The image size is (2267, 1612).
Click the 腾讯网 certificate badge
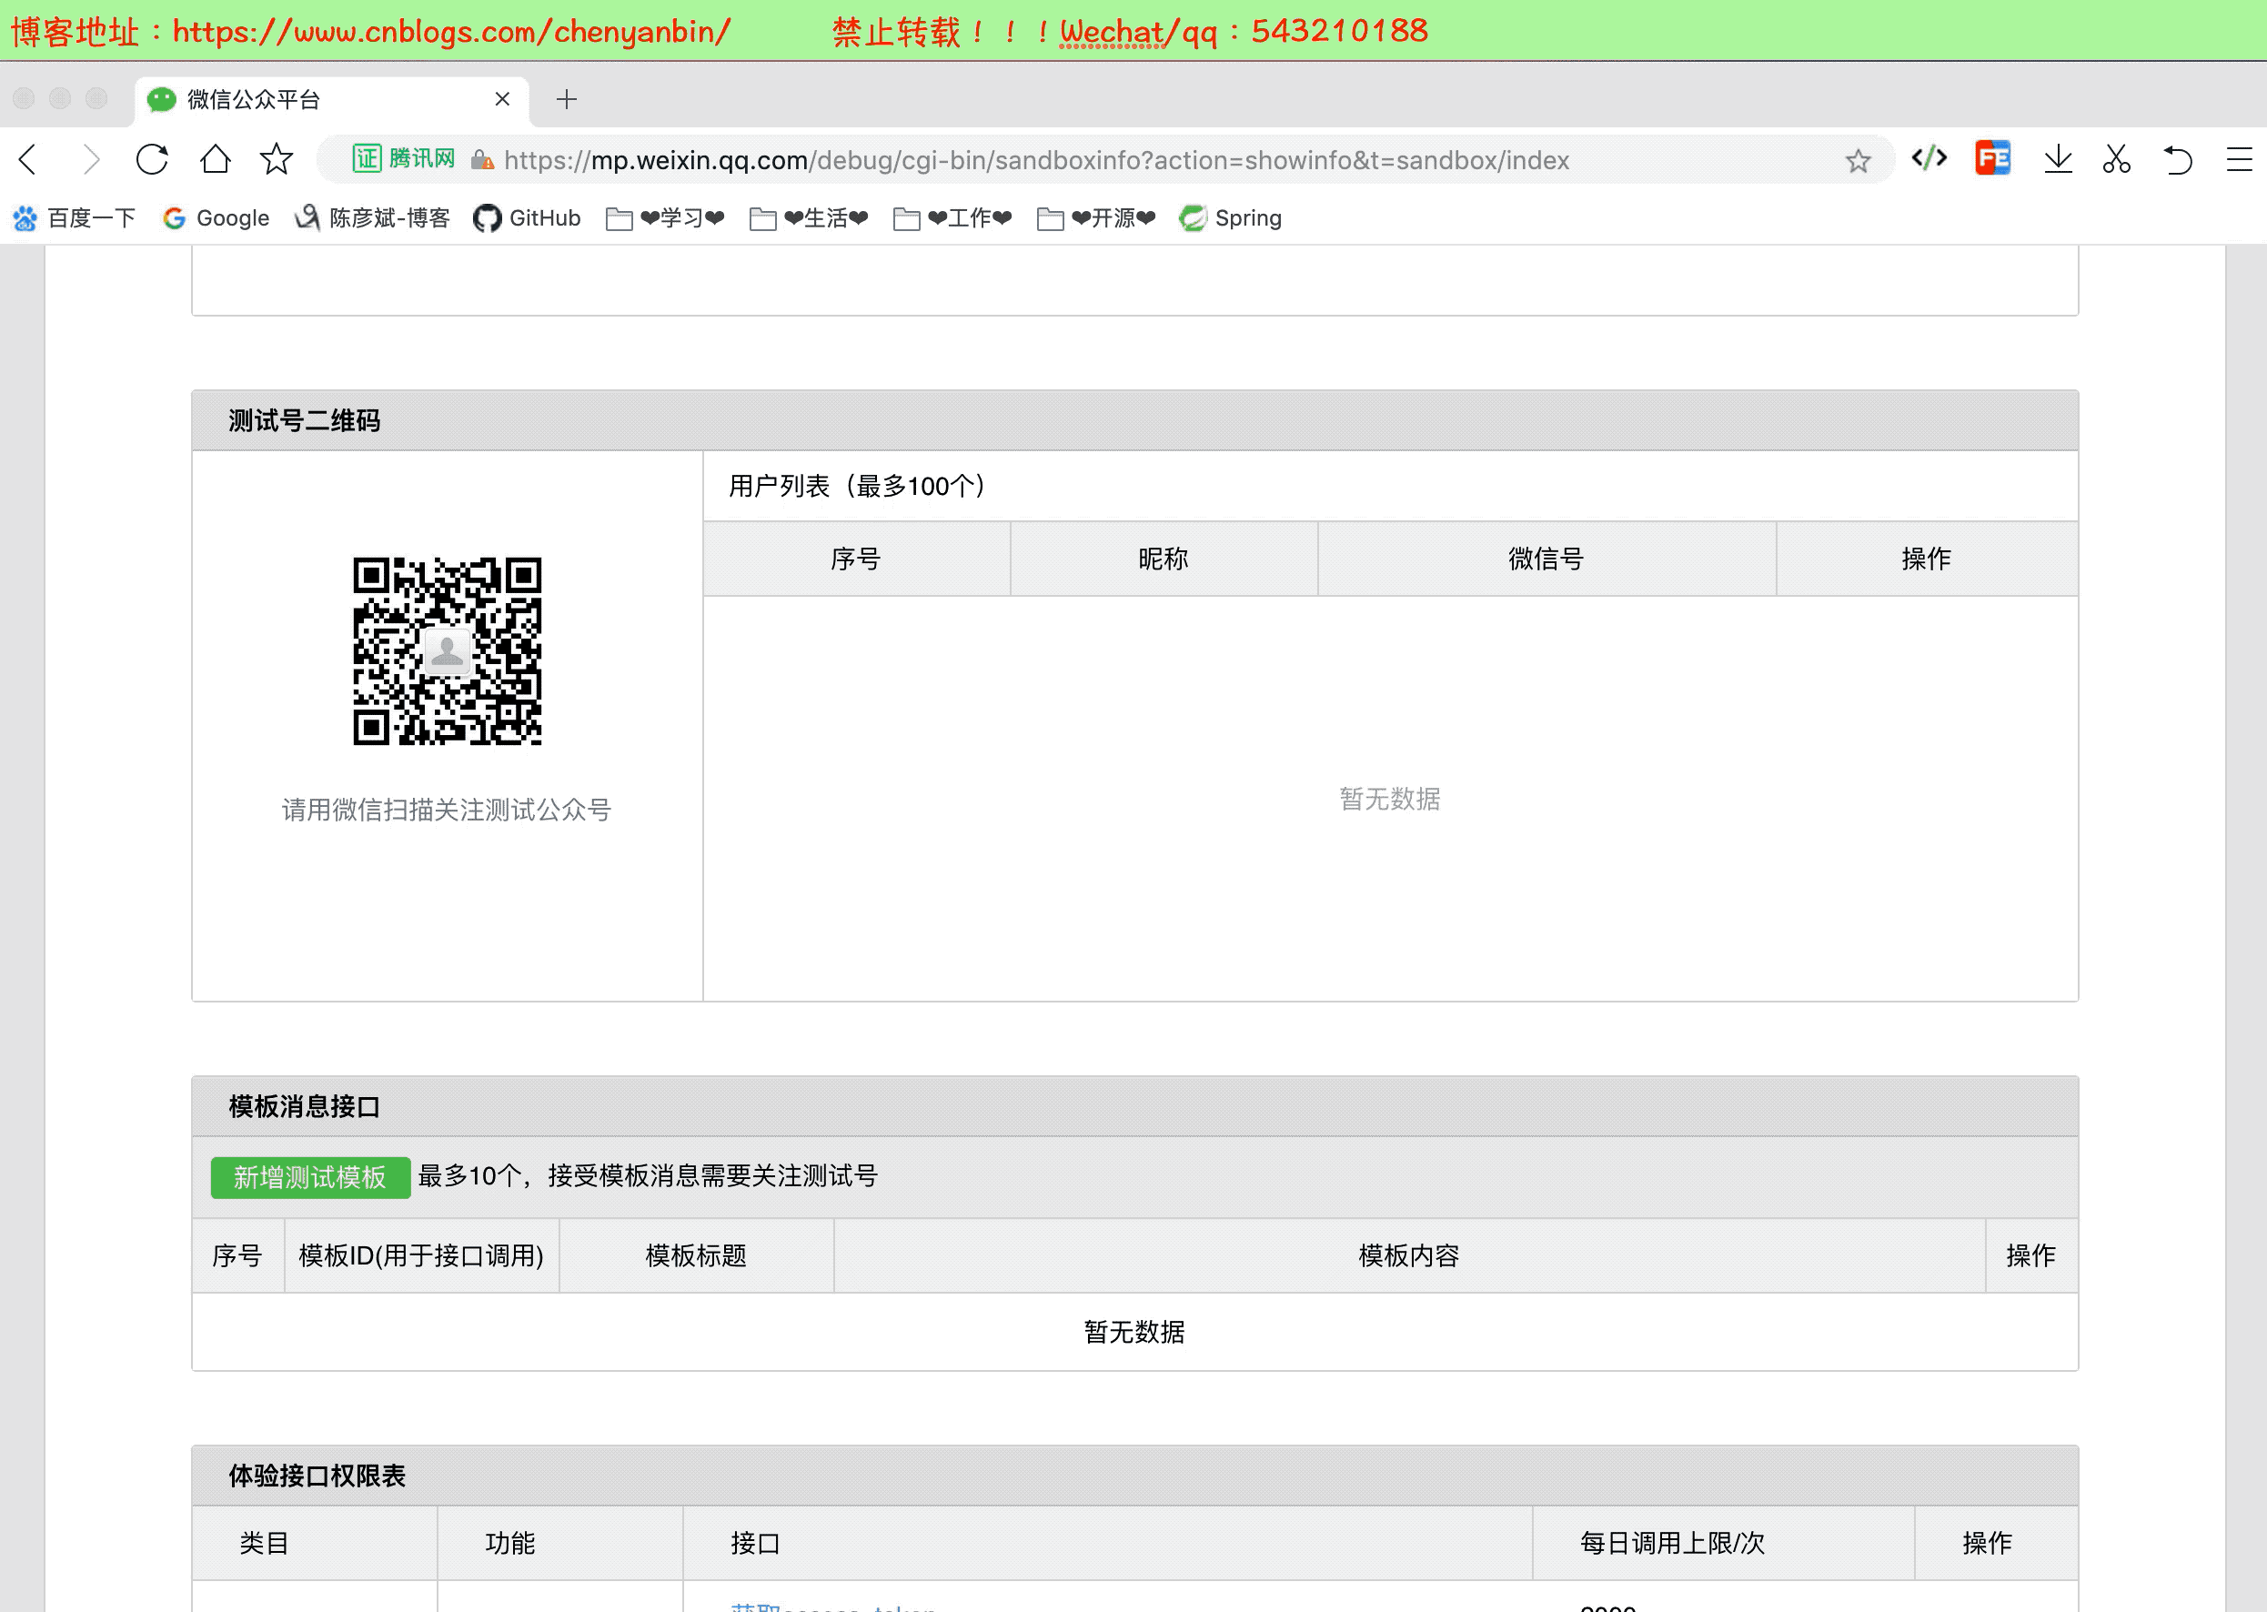click(404, 159)
